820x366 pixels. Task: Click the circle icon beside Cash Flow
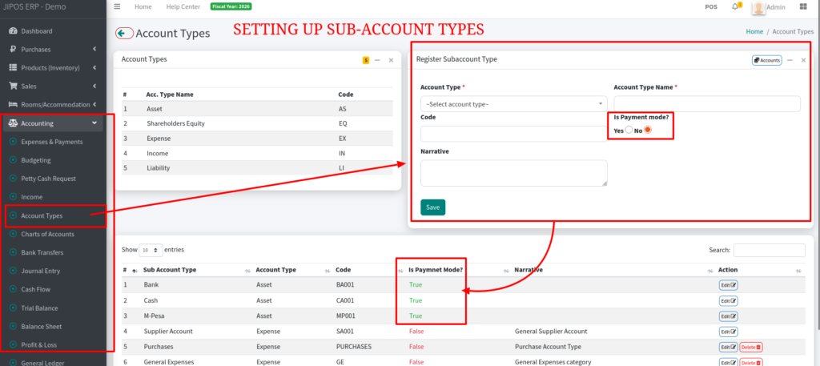pyautogui.click(x=13, y=289)
